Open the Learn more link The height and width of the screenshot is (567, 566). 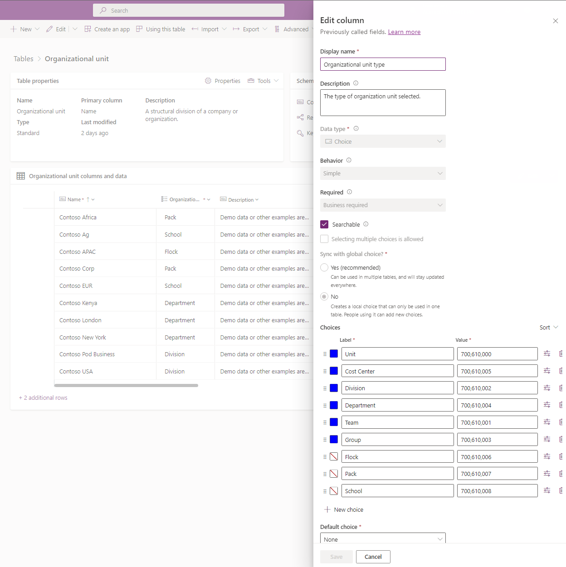(404, 32)
